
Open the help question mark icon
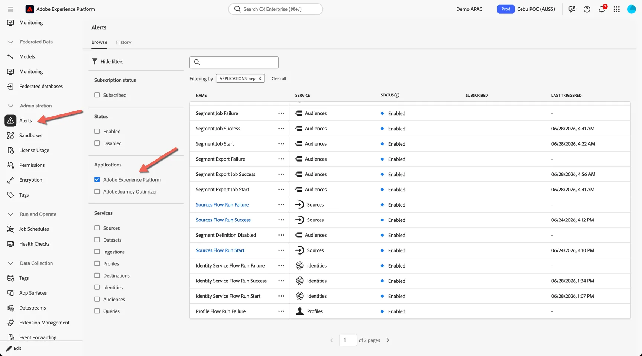[x=587, y=9]
